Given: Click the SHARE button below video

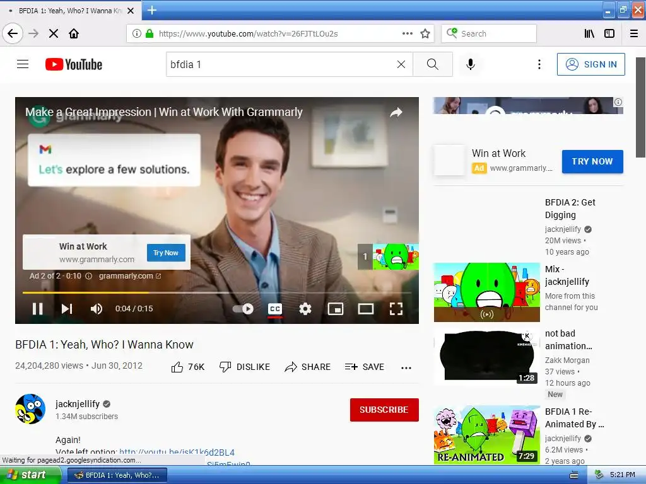Looking at the screenshot, I should [308, 367].
